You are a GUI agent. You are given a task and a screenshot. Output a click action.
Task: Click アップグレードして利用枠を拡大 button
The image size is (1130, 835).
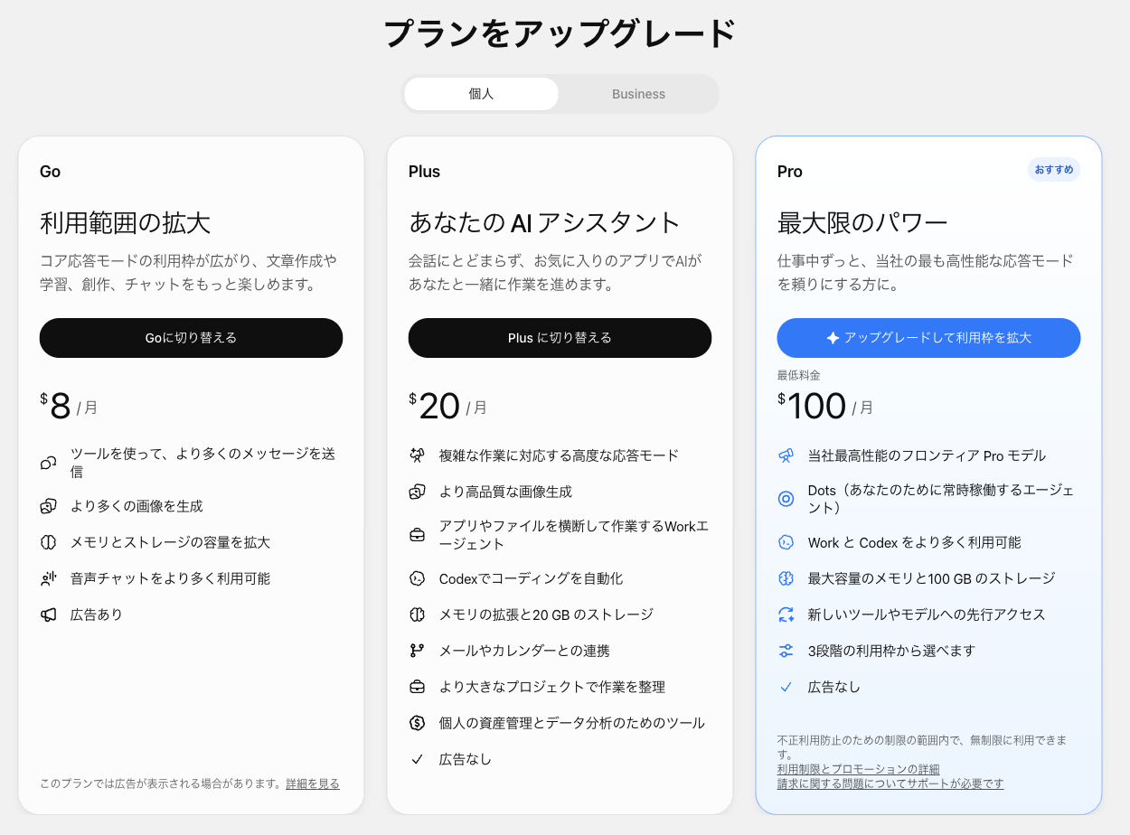(928, 338)
